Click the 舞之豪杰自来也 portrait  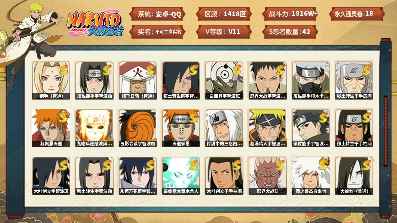tap(311, 176)
